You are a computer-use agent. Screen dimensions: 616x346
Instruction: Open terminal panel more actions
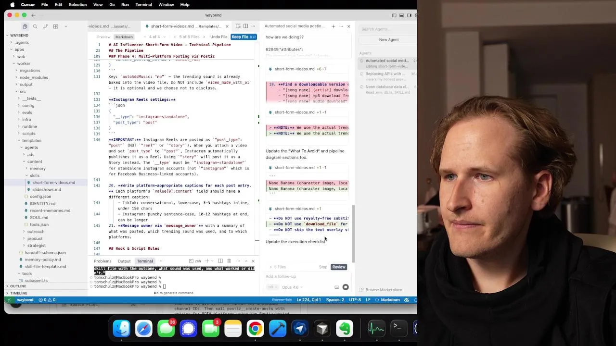click(238, 261)
